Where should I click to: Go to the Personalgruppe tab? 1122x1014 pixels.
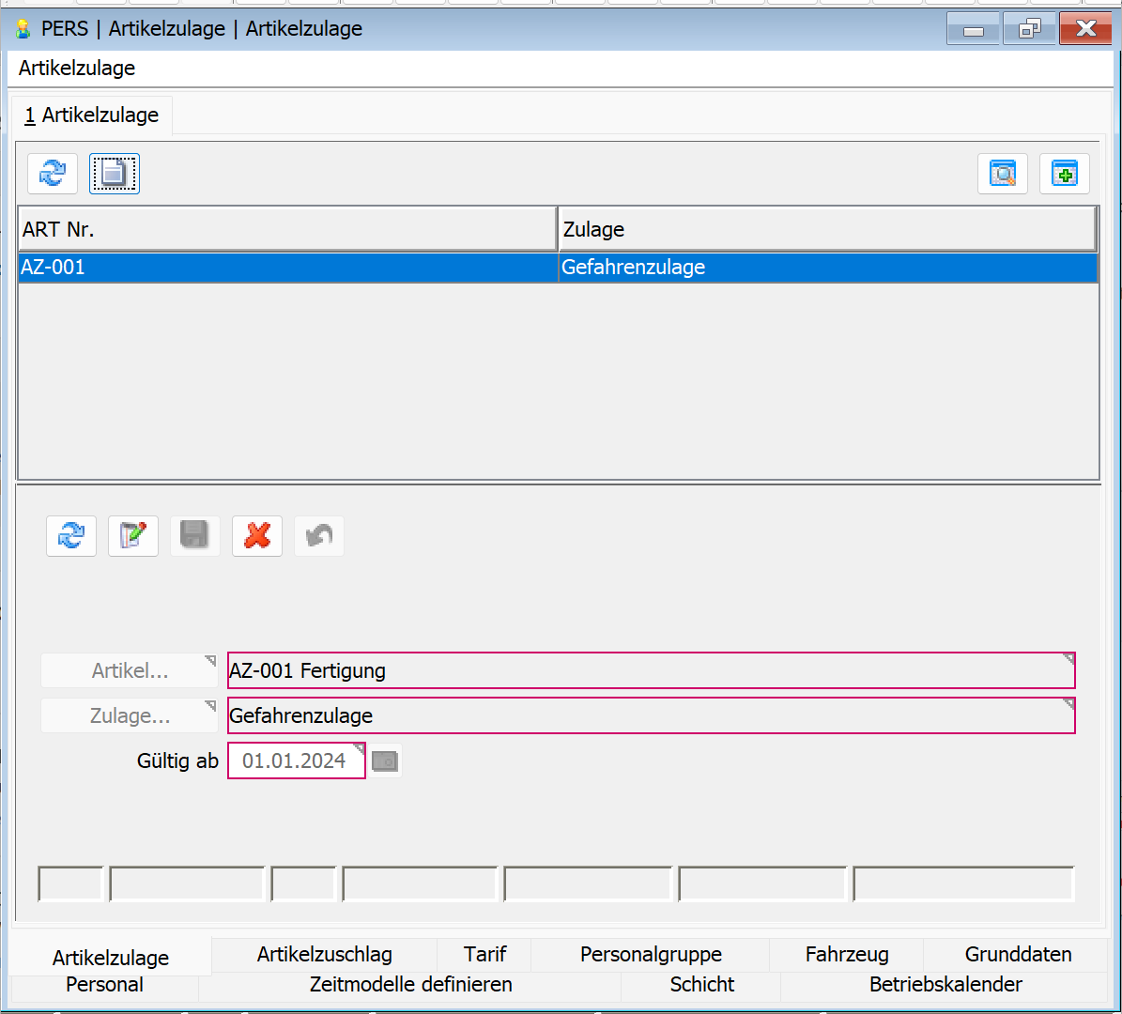point(651,955)
